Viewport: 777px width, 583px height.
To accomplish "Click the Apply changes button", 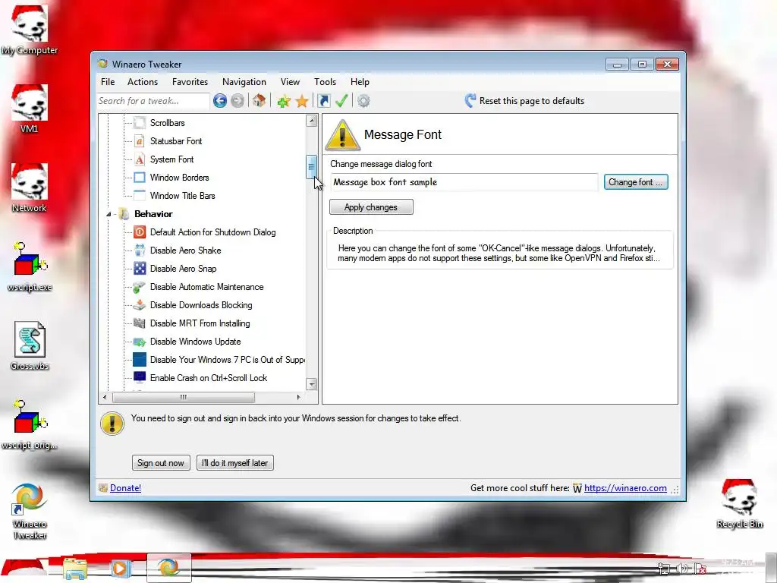I will coord(371,207).
